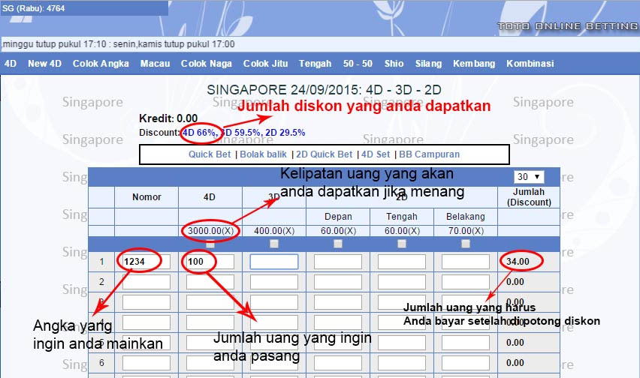
Task: Click the 3D field in row 2
Action: pos(274,282)
